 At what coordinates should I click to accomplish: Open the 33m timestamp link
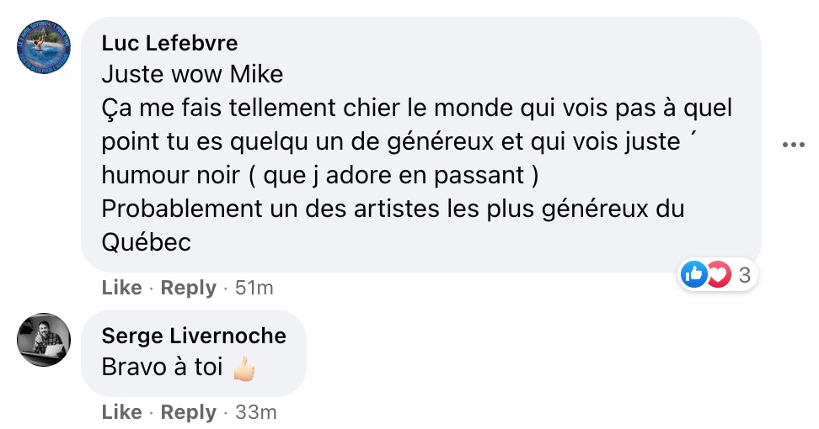(255, 412)
